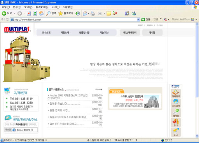Open the Mail envelope toolbar icon

(85, 13)
